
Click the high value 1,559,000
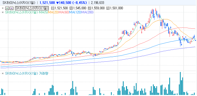click(x=98, y=8)
